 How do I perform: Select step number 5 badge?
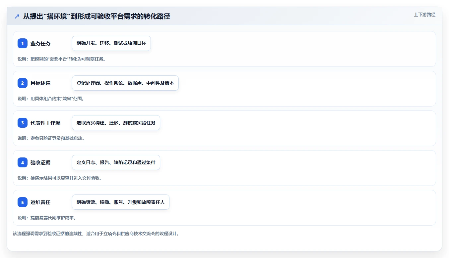23,202
